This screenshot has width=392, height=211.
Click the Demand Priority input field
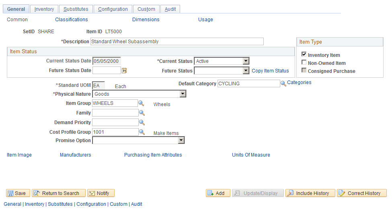[x=115, y=123]
